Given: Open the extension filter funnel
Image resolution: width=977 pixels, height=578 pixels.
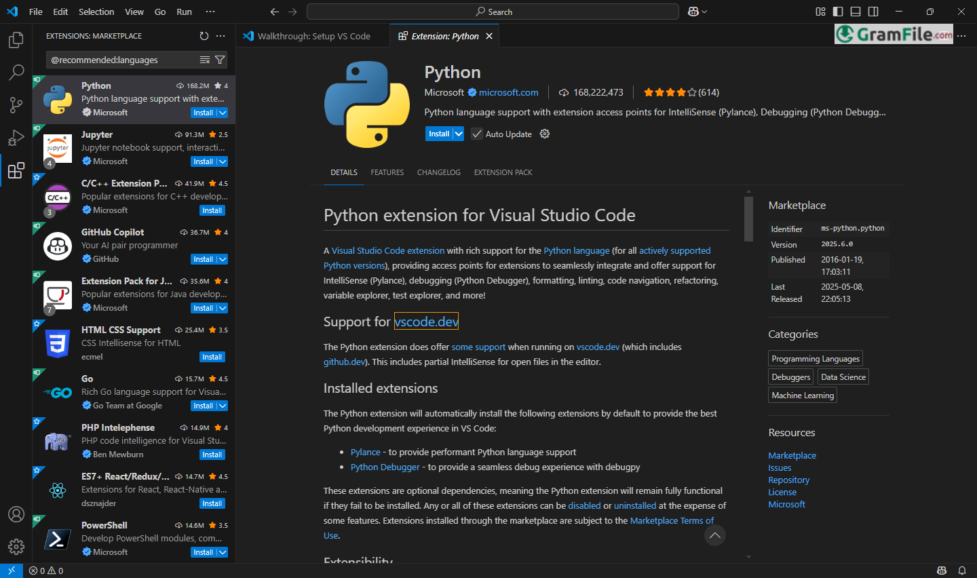Looking at the screenshot, I should pyautogui.click(x=220, y=60).
